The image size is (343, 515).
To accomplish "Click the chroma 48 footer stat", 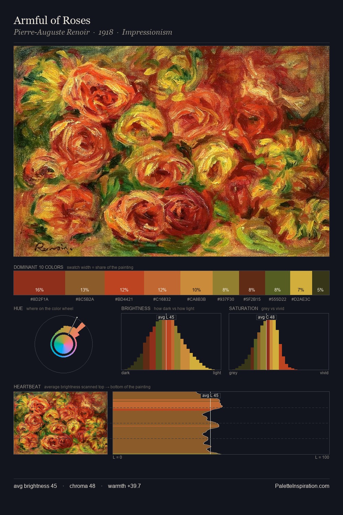I will (82, 486).
